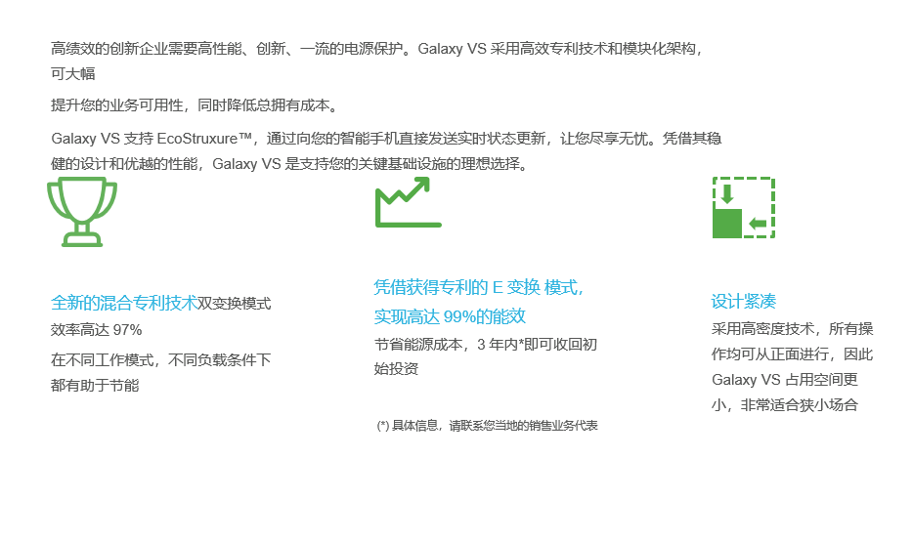The image size is (913, 541).
Task: Click the text 始投资
Action: click(x=396, y=369)
